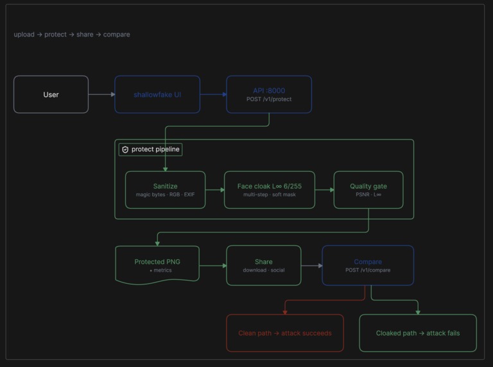Viewport: 493px width, 367px height.
Task: Click the Protected PNG document node
Action: pyautogui.click(x=157, y=265)
